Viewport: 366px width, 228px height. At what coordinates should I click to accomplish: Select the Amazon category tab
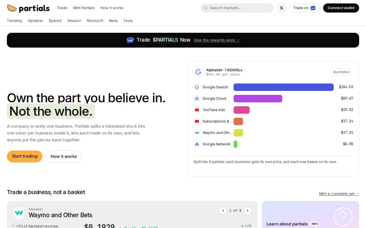coord(74,21)
